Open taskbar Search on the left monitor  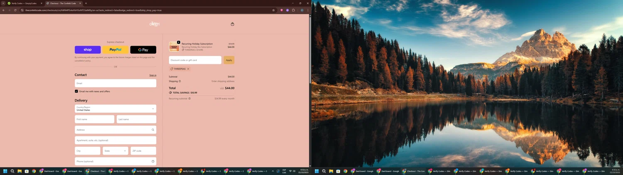(x=12, y=171)
